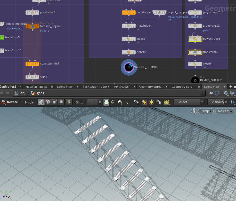Toggle the pin pane button
Viewport: 236px width, 201px height.
pyautogui.click(x=211, y=93)
